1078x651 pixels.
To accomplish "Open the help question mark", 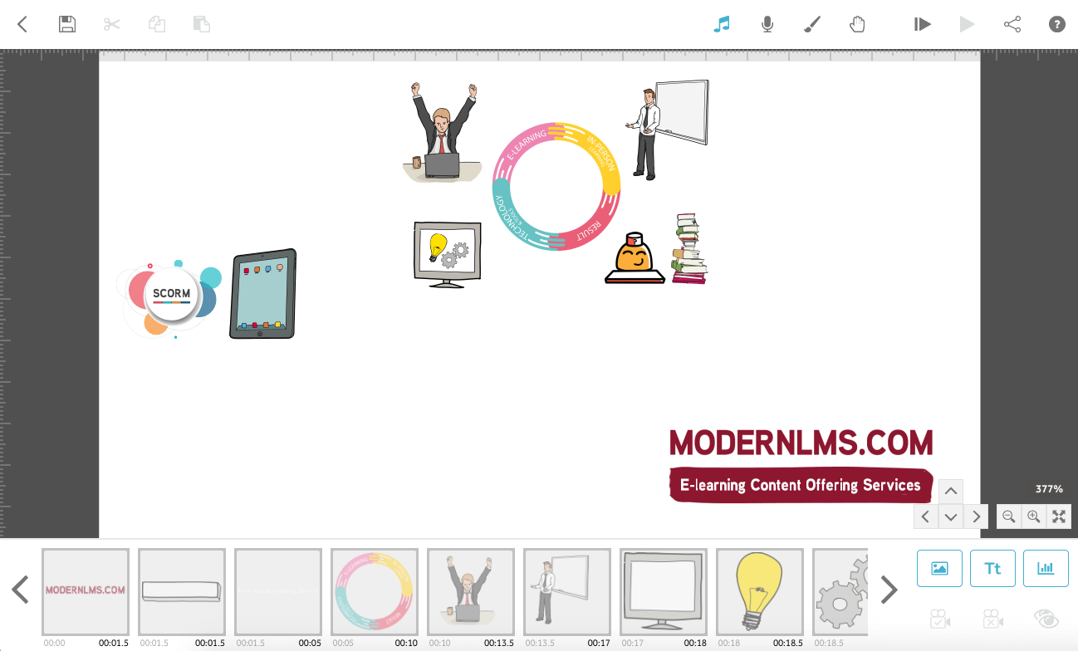I will [1057, 24].
